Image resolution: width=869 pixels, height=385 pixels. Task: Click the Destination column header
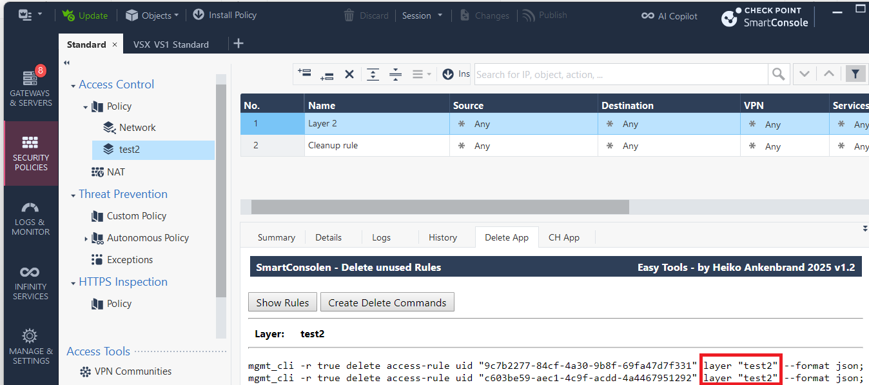(670, 105)
